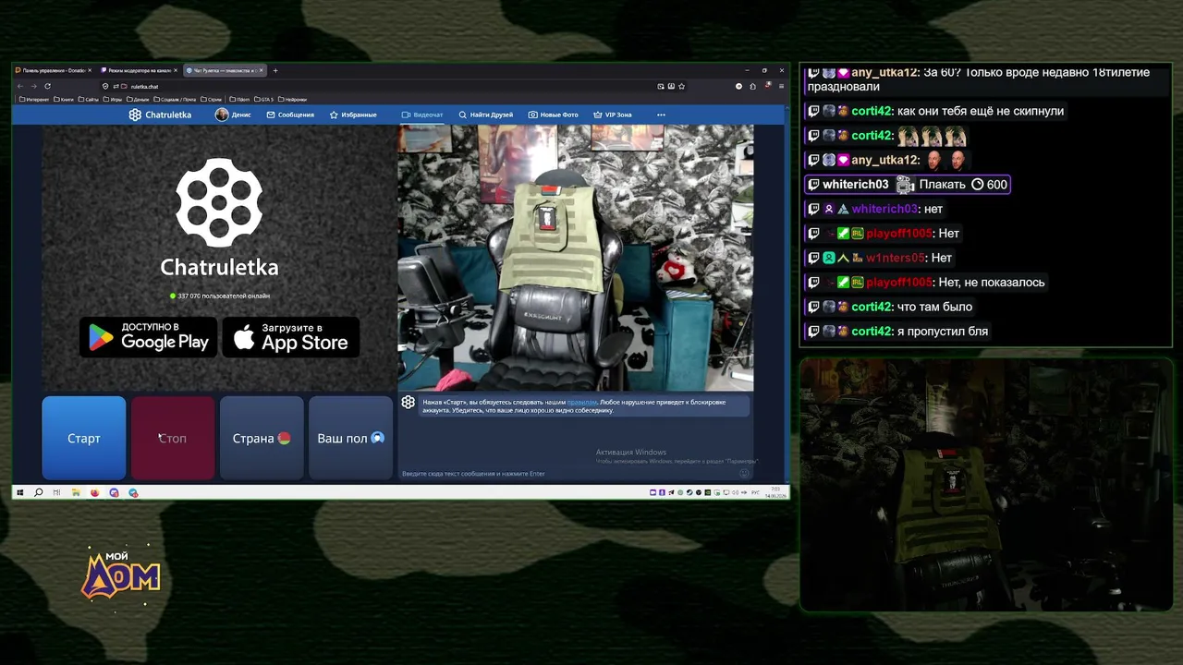Open the three-dots more menu
This screenshot has width=1183, height=665.
click(x=661, y=115)
